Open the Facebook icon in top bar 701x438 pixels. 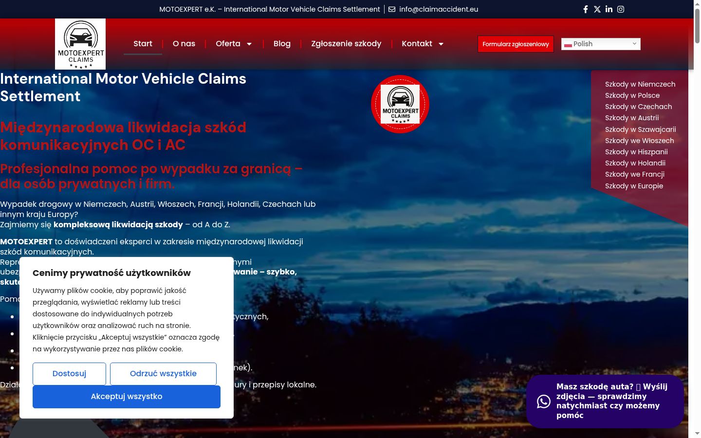(586, 9)
